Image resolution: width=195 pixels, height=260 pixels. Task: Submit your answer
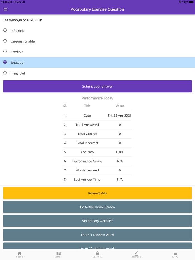[x=97, y=86]
